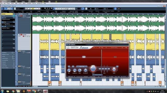Viewport: 167px width, 93px height.
Task: Select the Range Selection tool
Action: click(56, 9)
